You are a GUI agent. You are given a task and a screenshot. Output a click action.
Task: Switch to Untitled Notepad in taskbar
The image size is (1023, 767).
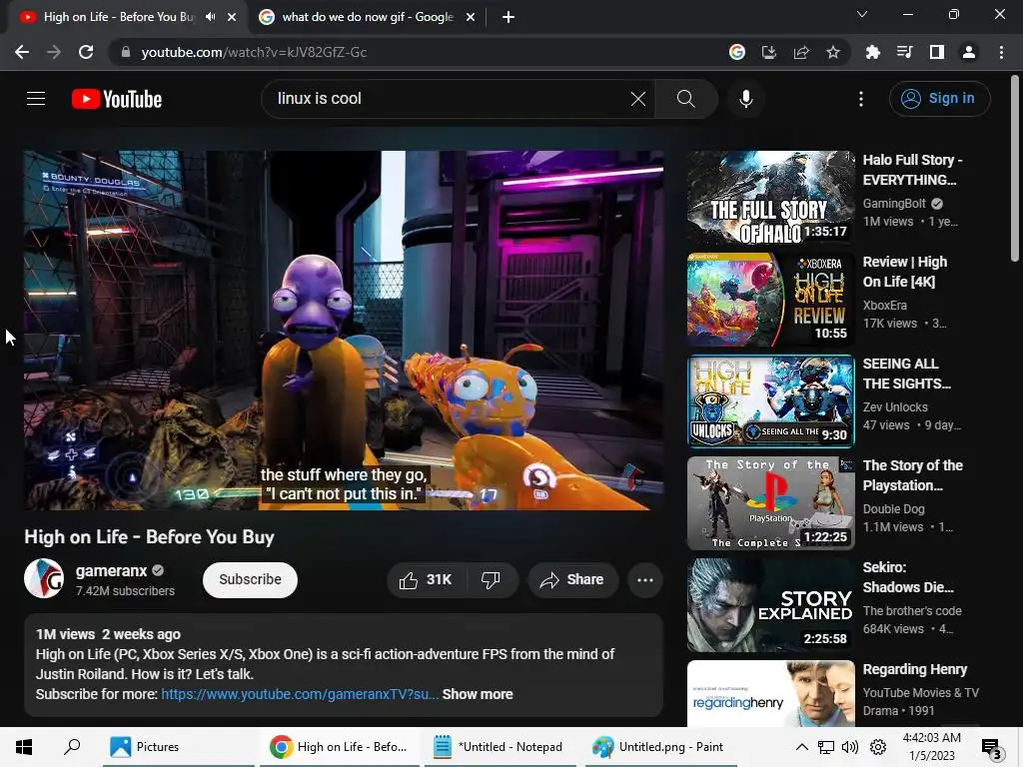(500, 747)
